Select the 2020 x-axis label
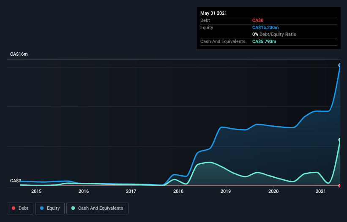The height and width of the screenshot is (222, 347). coord(273,191)
